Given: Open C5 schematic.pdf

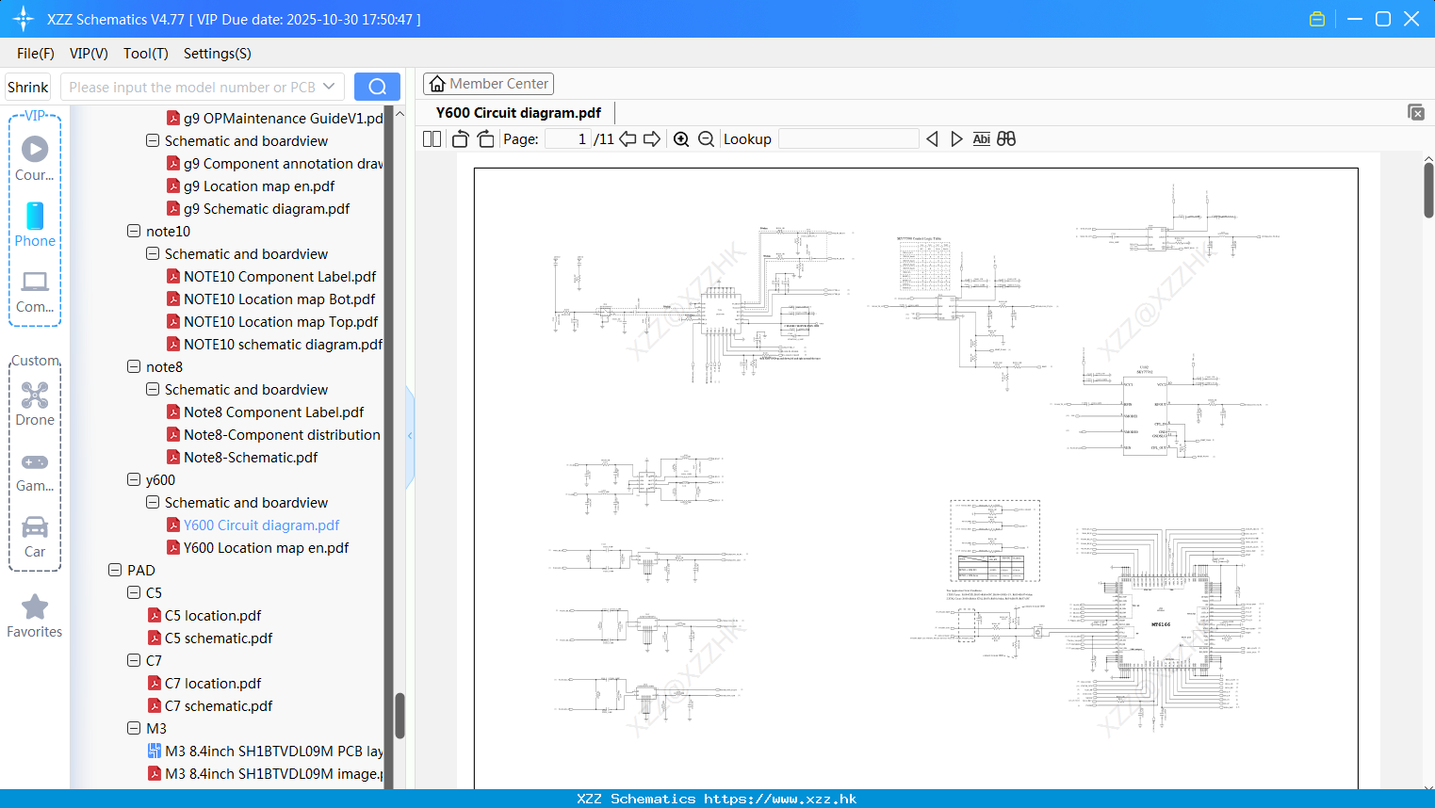Looking at the screenshot, I should (219, 638).
